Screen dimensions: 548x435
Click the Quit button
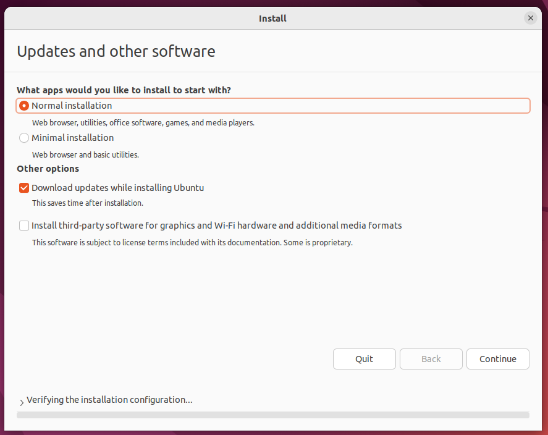[x=364, y=359]
